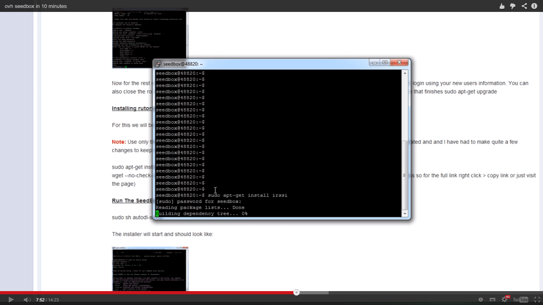Add video to Watch Later

481,300
